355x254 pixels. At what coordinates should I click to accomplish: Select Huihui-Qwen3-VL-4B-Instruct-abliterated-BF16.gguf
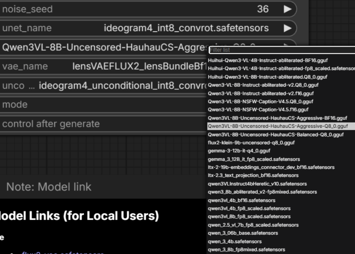point(281,60)
